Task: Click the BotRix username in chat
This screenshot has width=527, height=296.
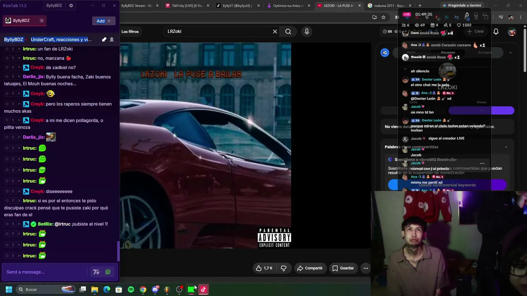Action: (45, 224)
